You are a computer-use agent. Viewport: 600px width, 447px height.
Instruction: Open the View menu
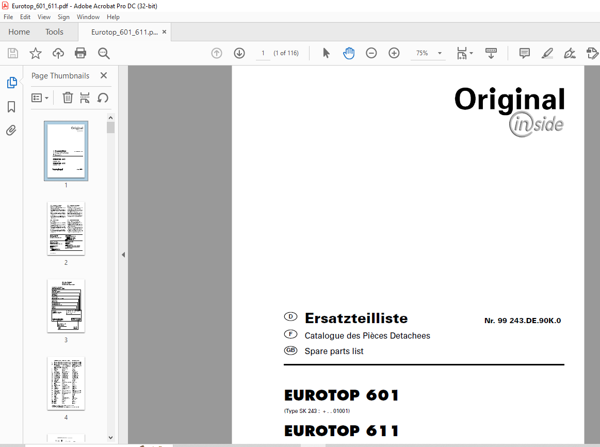[44, 17]
